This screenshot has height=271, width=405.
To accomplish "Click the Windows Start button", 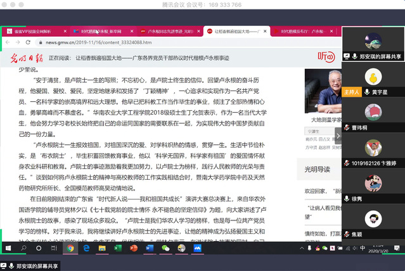I will point(6,249).
